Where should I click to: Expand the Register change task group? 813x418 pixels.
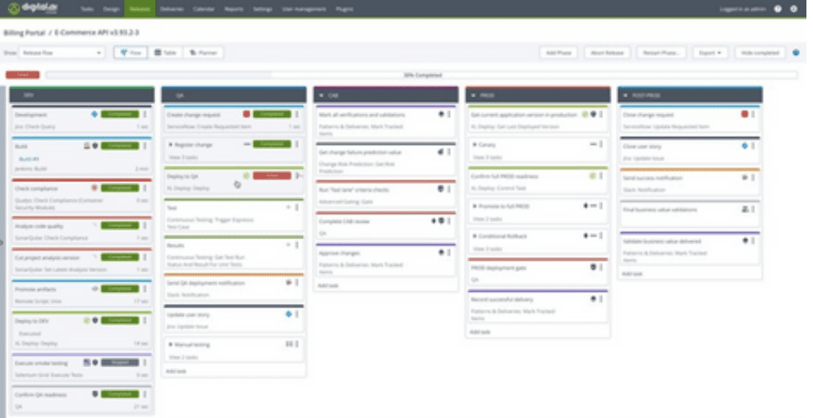(x=171, y=145)
